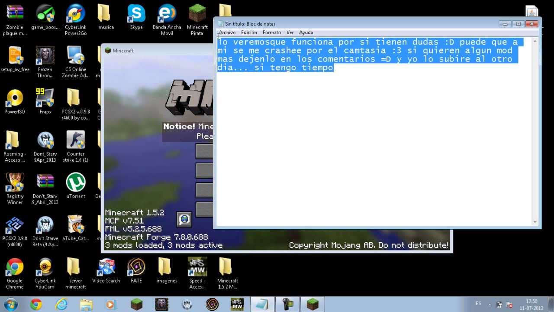Click "Copyright Mojang AB. Do not distribute!" text
The image size is (554, 312).
click(369, 245)
